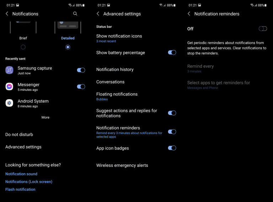
Task: Enable the Notification reminders Off switch
Action: [263, 29]
